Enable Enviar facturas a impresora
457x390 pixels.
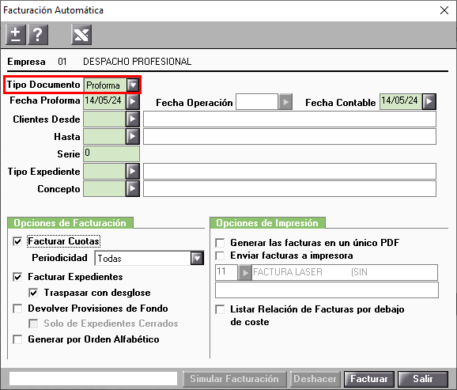(220, 256)
